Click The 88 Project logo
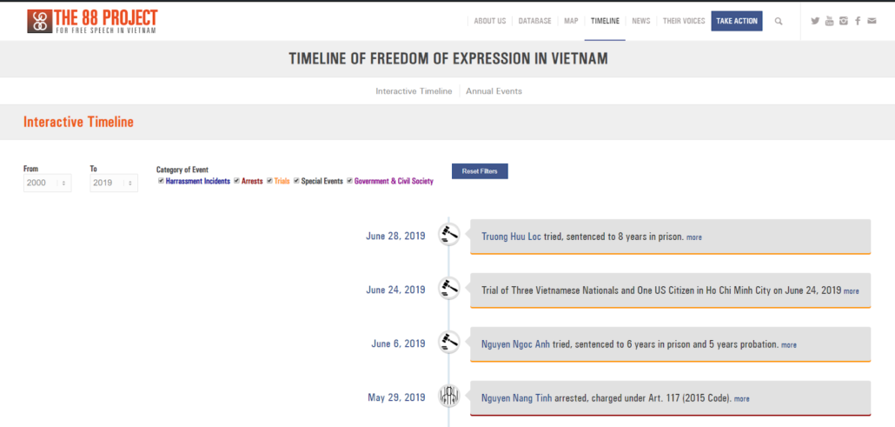This screenshot has height=427, width=895. point(92,21)
